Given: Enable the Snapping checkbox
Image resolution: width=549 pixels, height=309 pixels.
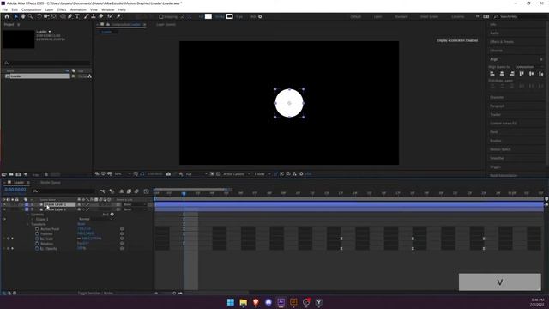Looking at the screenshot, I should [161, 17].
